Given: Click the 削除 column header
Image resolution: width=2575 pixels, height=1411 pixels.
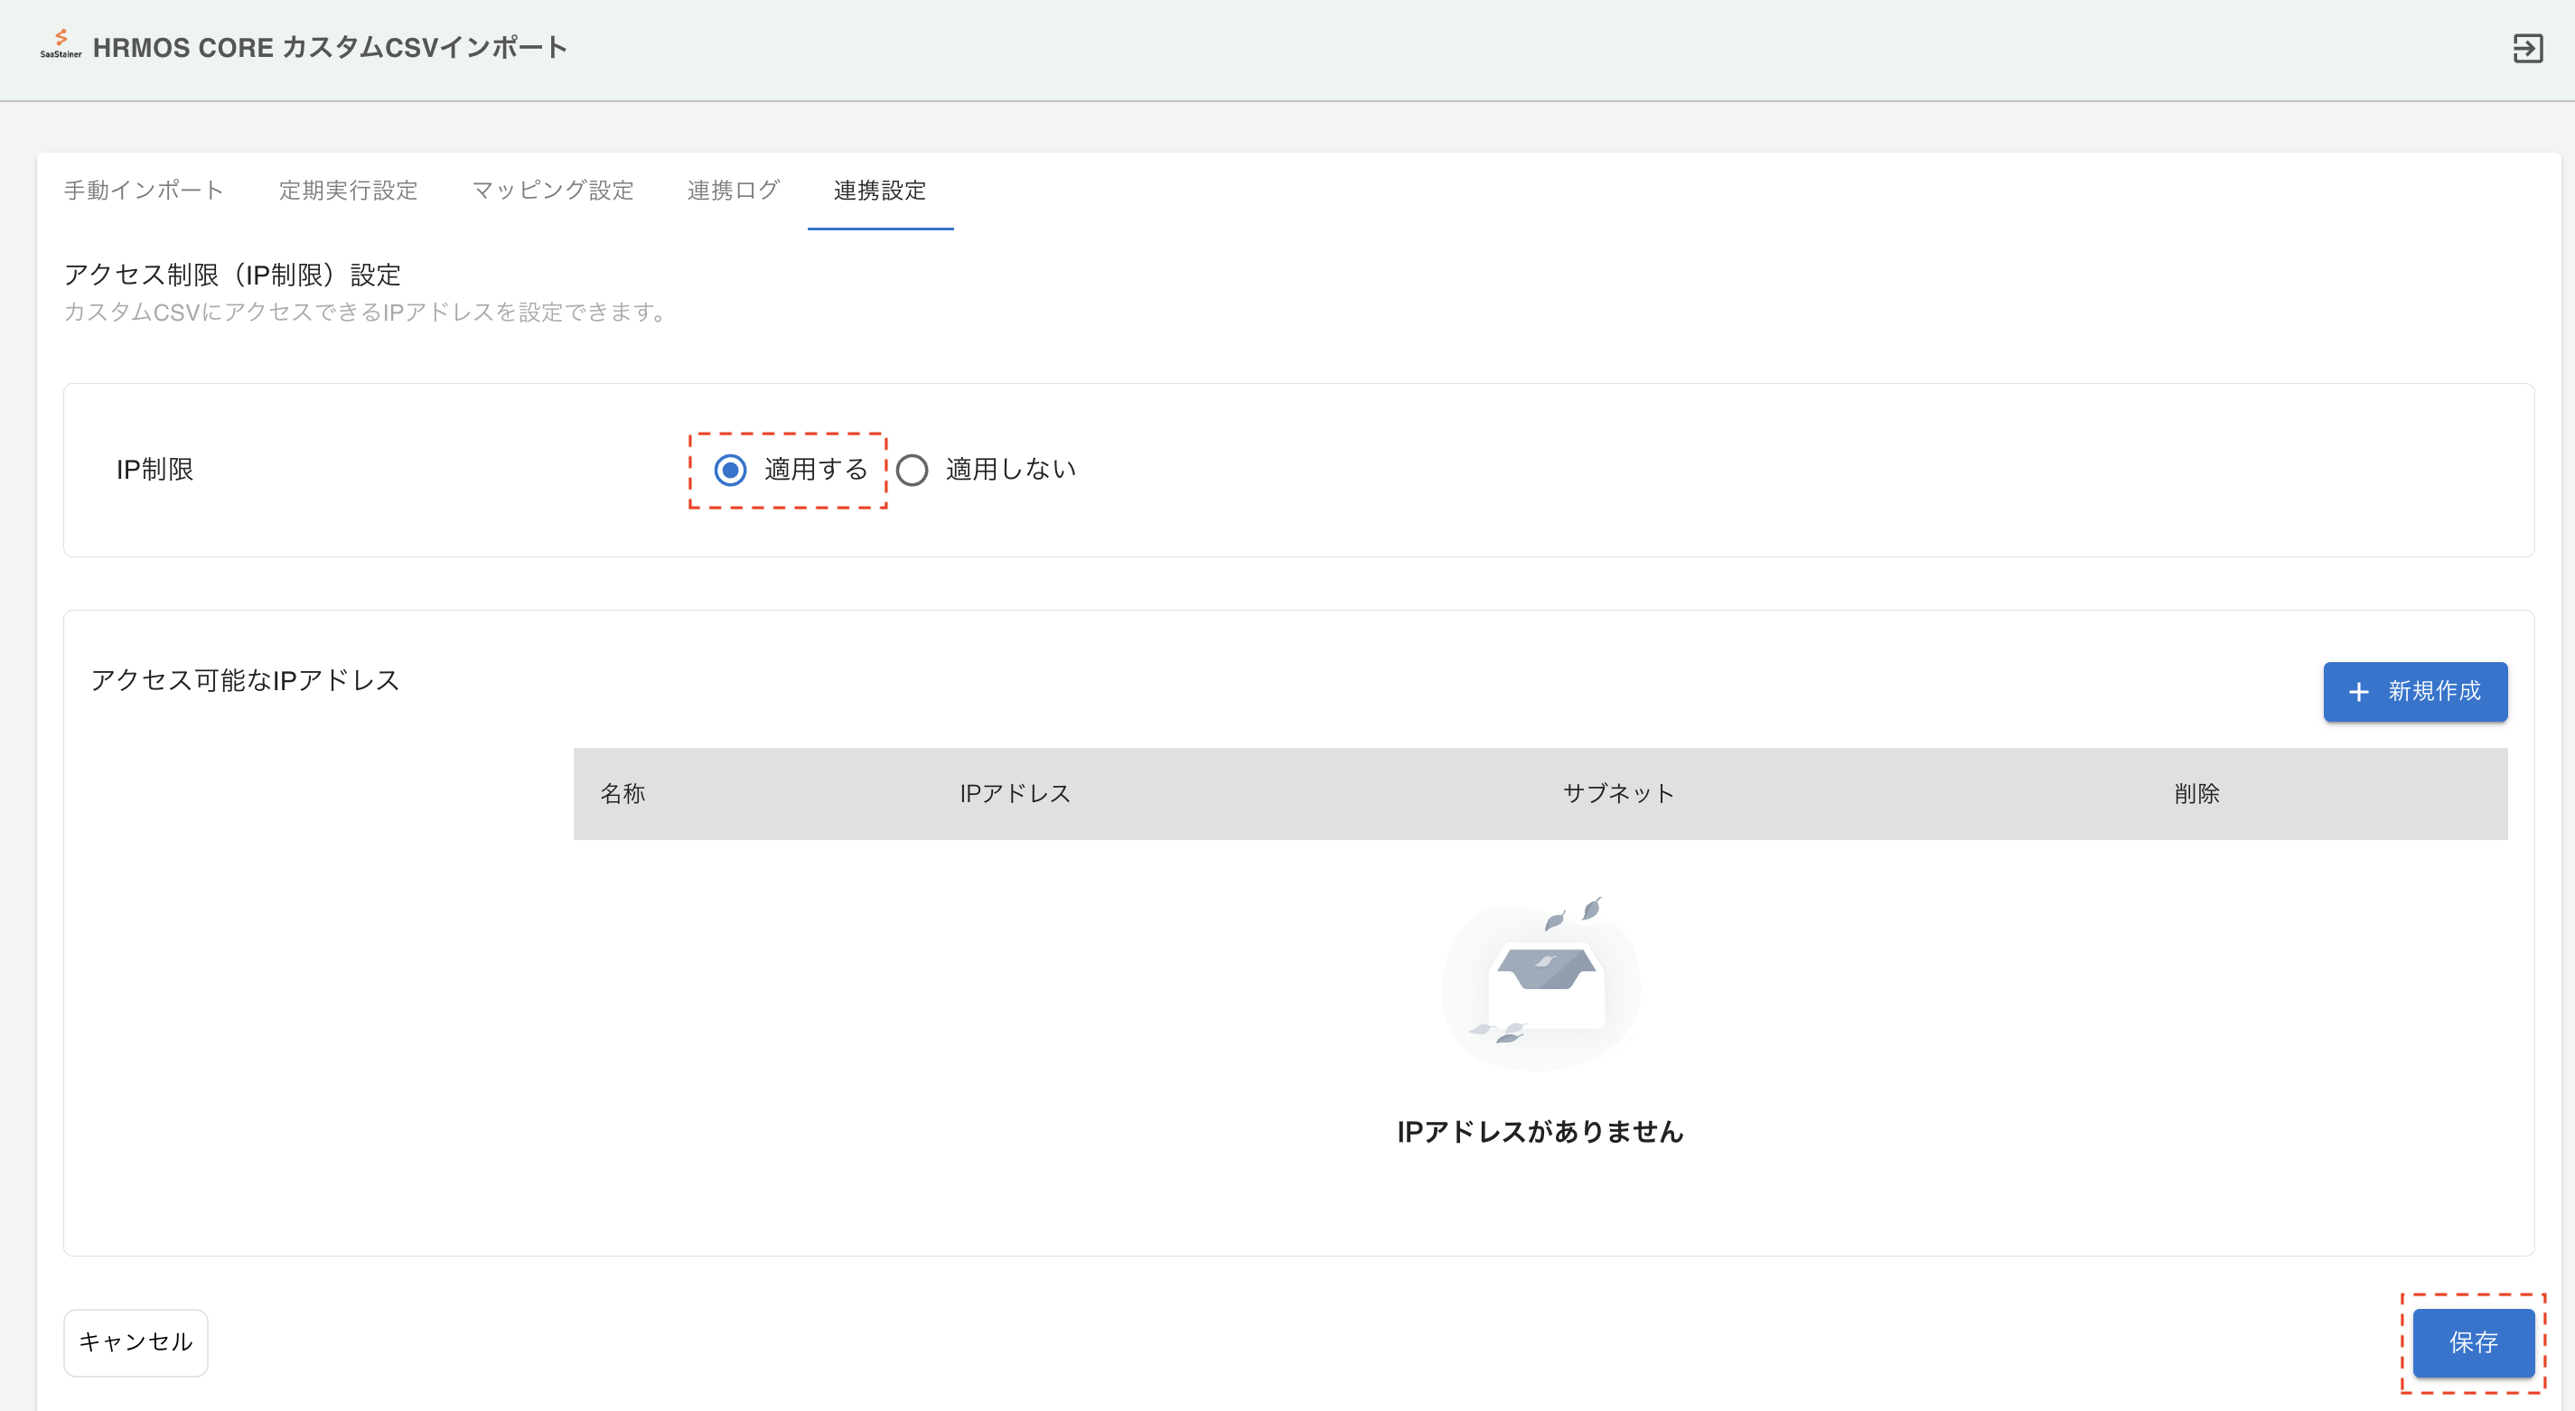Looking at the screenshot, I should 2196,793.
